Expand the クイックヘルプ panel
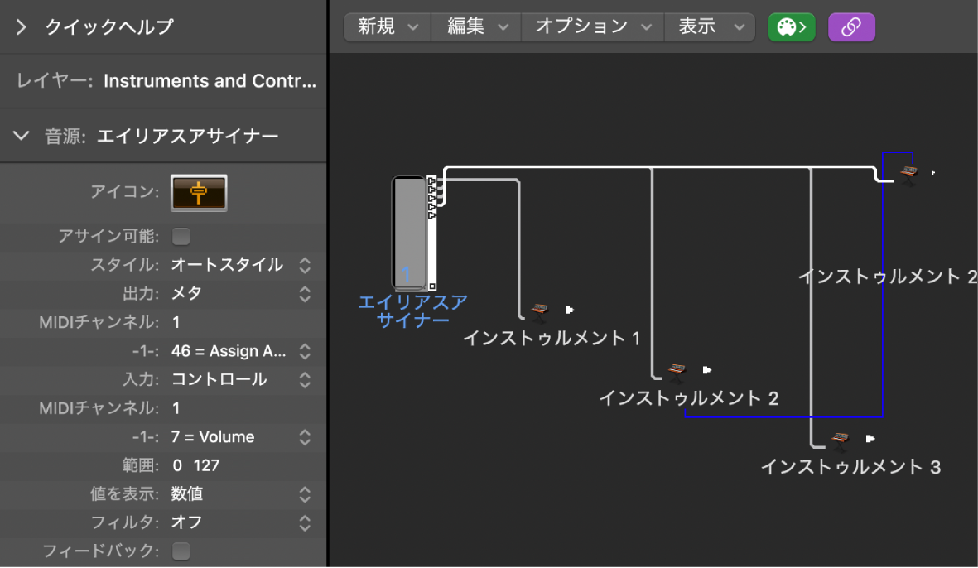Image resolution: width=978 pixels, height=568 pixels. pos(21,26)
